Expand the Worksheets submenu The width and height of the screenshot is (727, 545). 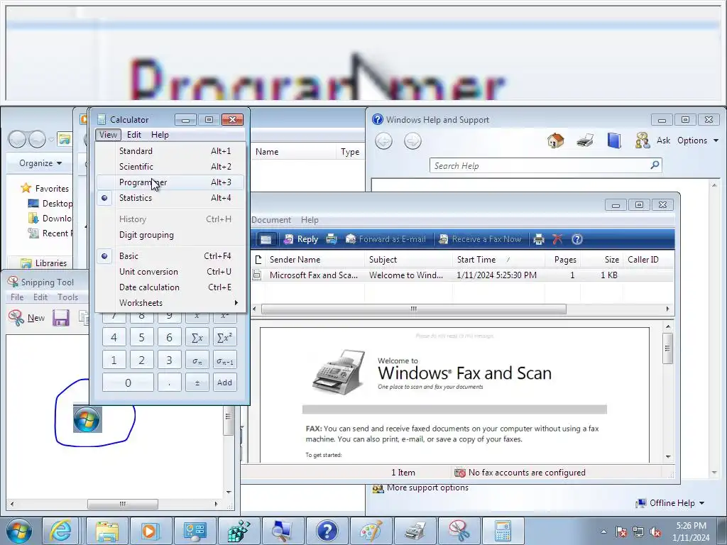pos(170,302)
